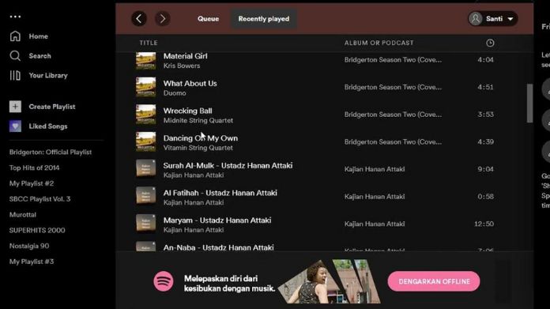Click the What About Us album cover
550x309 pixels.
[146, 87]
